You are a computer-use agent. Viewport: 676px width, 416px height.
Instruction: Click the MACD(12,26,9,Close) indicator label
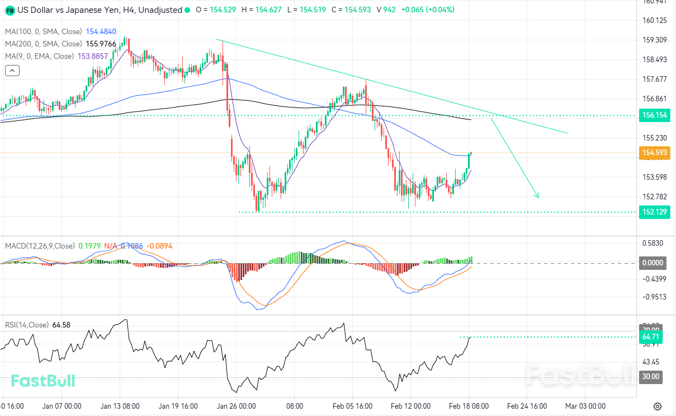click(40, 246)
